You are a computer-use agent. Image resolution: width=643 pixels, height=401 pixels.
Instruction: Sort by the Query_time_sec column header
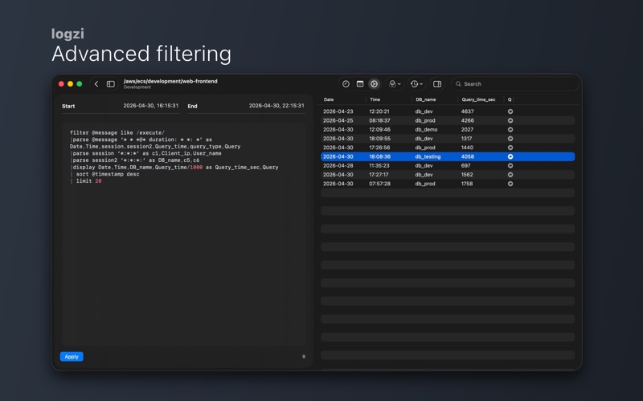(x=478, y=99)
